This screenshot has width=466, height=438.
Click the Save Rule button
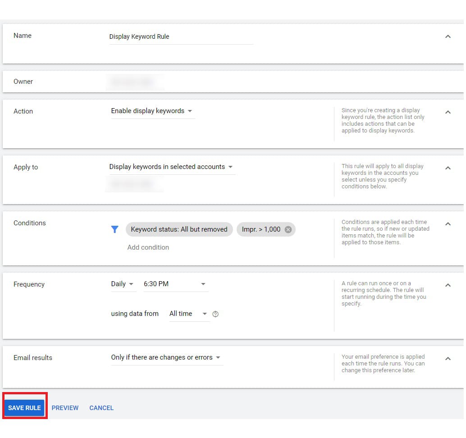coord(24,408)
